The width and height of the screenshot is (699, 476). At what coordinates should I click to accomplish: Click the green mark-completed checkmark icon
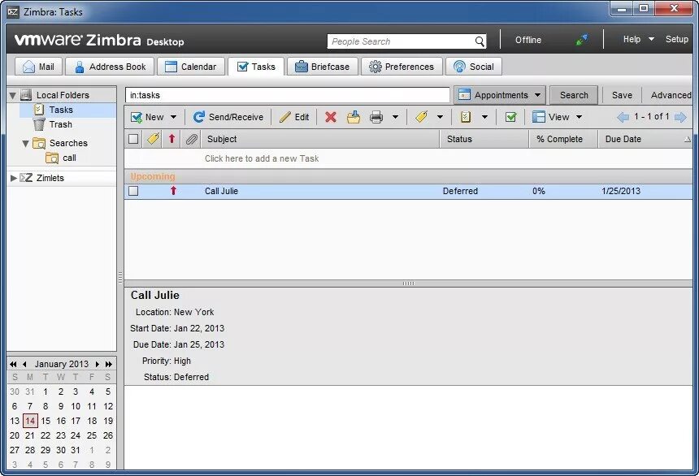point(511,117)
